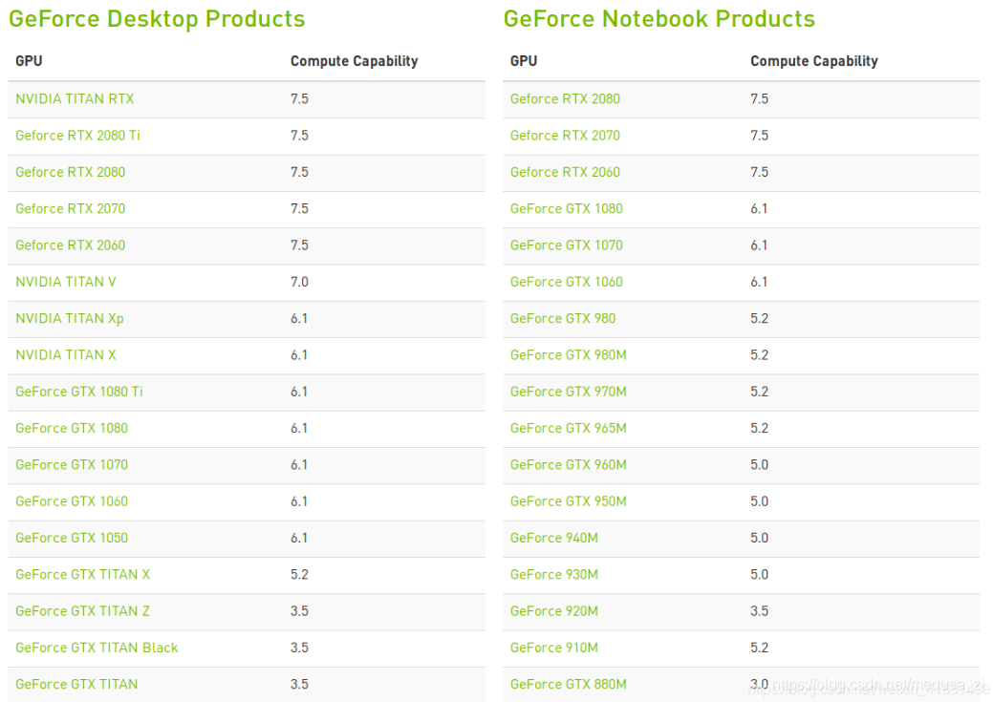
Task: Select 3.5 value in GeForce GTX TITAN Z row
Action: (299, 611)
